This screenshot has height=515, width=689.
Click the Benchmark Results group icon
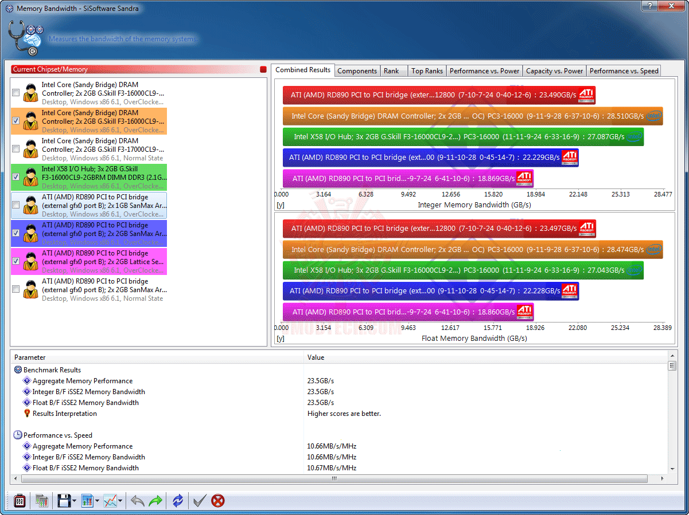(18, 370)
